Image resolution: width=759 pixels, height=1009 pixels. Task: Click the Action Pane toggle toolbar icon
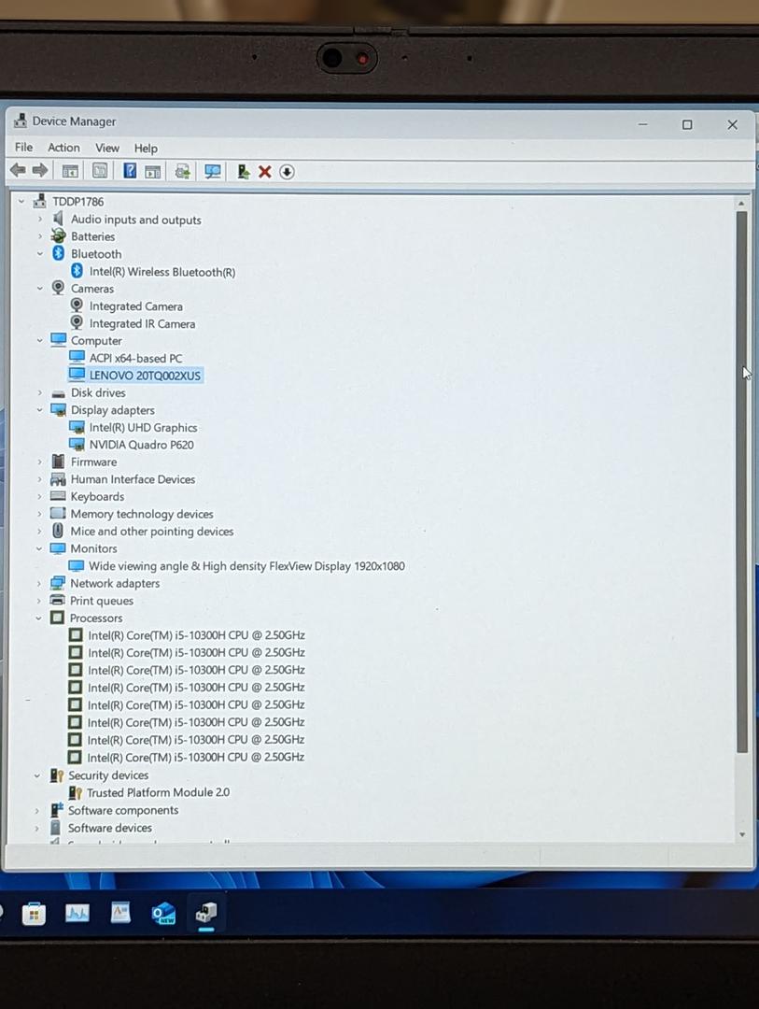152,172
